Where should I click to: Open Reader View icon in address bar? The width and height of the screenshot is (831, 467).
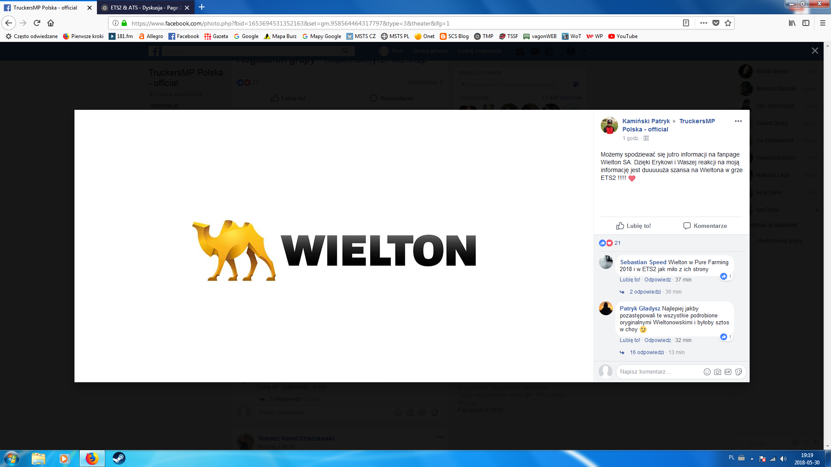pyautogui.click(x=686, y=23)
